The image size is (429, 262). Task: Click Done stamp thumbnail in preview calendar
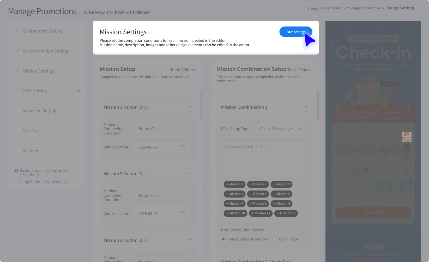(x=407, y=137)
